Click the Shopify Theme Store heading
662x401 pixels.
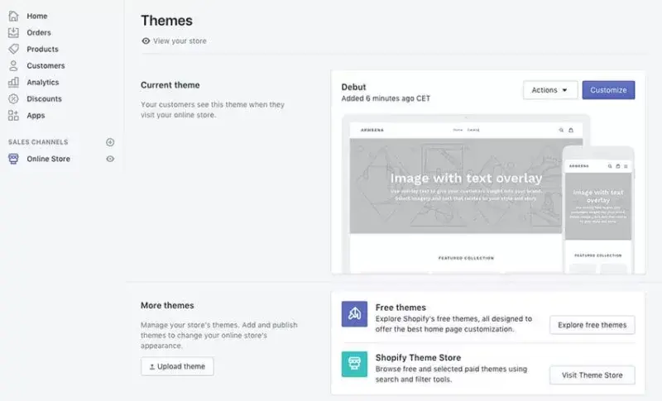point(418,357)
